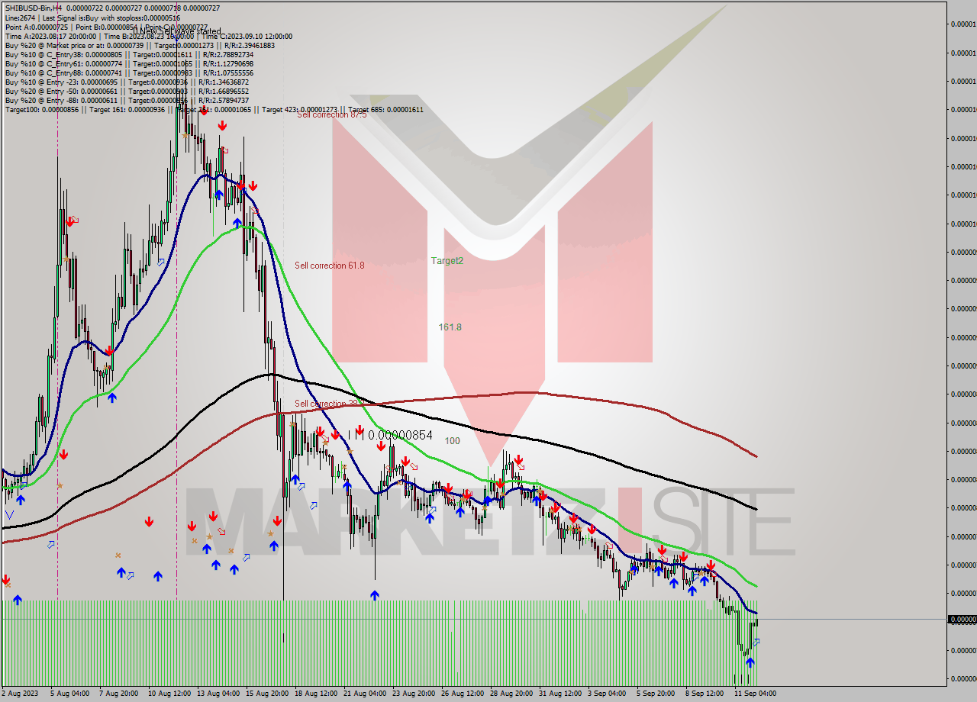This screenshot has width=977, height=702.
Task: Click the '161.8' Fibonacci level label
Action: (450, 327)
